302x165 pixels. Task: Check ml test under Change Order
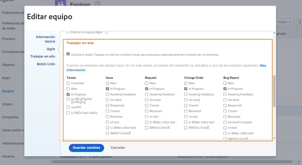[x=186, y=116]
